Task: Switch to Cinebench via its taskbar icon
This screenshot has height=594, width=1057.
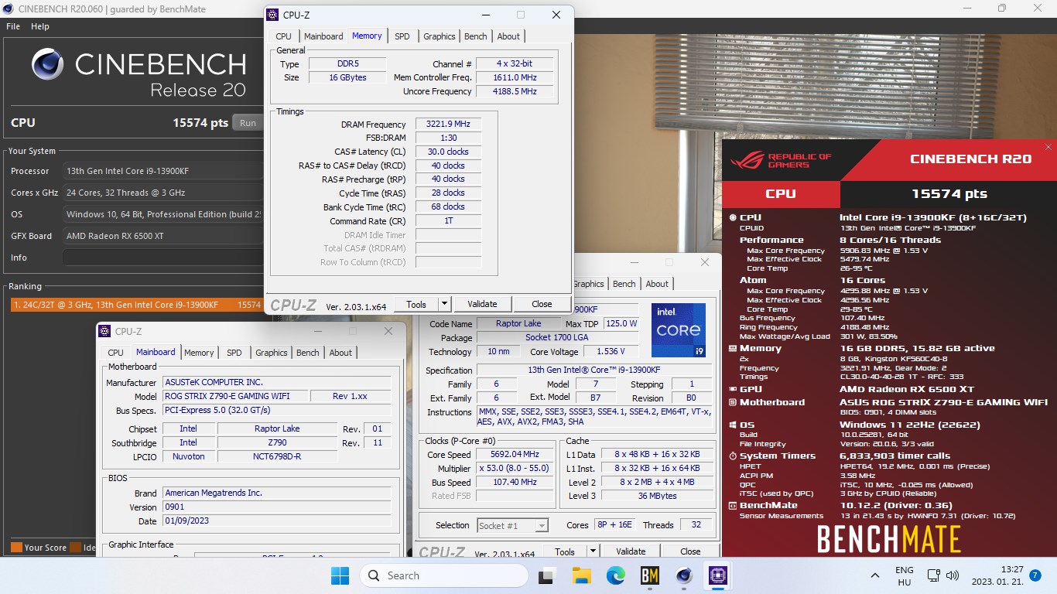Action: pyautogui.click(x=683, y=575)
